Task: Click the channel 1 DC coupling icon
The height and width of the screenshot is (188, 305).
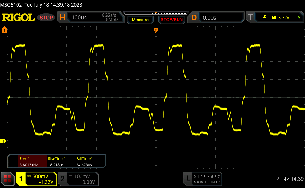Action: 29,176
